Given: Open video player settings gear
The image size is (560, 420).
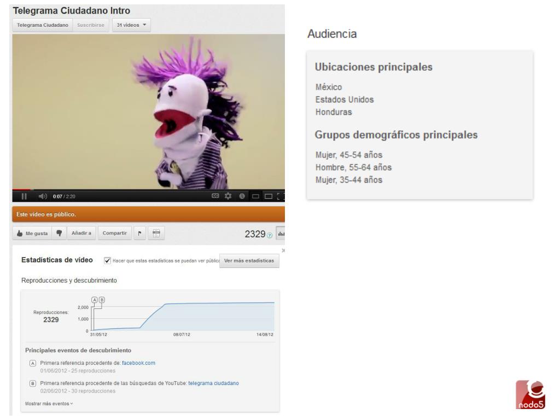Looking at the screenshot, I should pos(228,196).
